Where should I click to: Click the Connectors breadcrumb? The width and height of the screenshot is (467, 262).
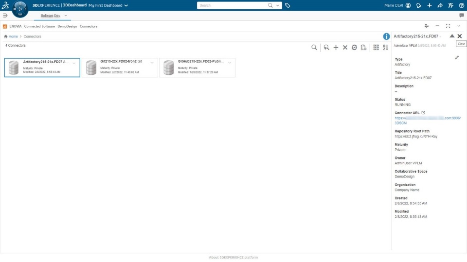(x=32, y=36)
